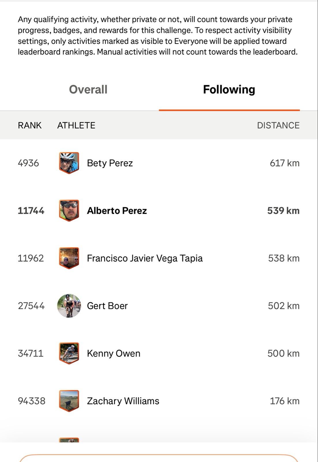Switch to the Overall leaderboard tab
This screenshot has height=462, width=318.
click(x=88, y=90)
